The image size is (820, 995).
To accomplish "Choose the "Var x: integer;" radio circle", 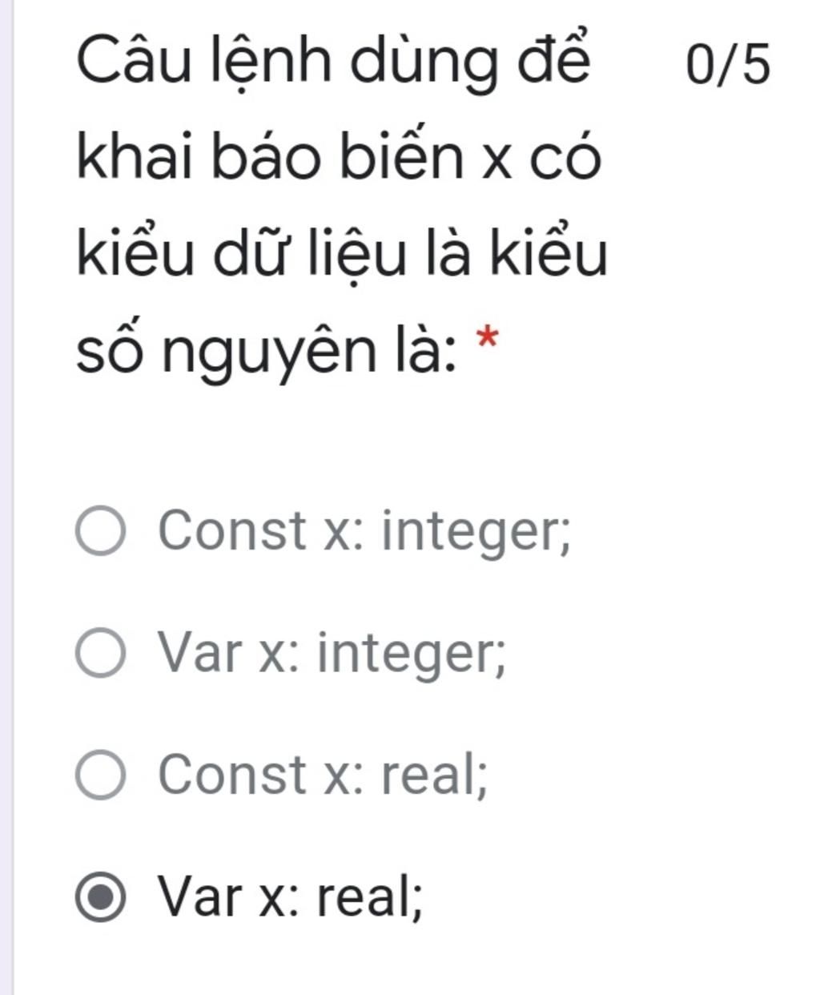I will coord(101,653).
